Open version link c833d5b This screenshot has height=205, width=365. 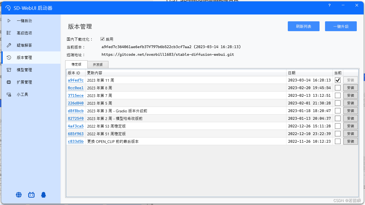tap(76, 141)
